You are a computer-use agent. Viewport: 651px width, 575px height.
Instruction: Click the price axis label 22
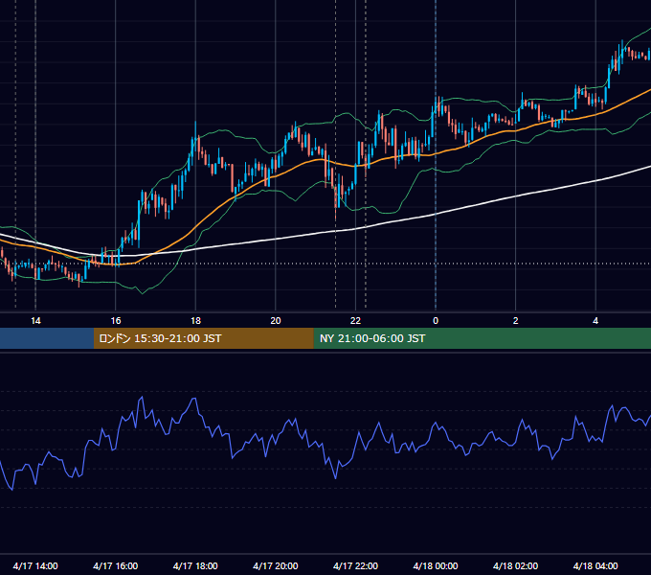click(x=355, y=321)
